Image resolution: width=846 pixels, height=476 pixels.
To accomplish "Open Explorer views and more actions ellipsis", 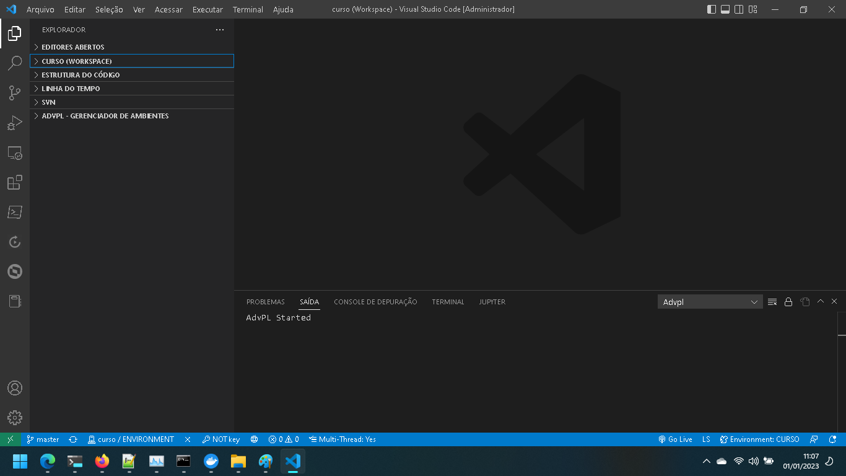I will [220, 30].
